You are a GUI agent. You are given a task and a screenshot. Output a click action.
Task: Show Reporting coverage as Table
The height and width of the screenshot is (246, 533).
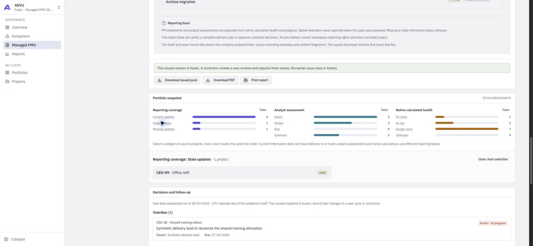(263, 110)
